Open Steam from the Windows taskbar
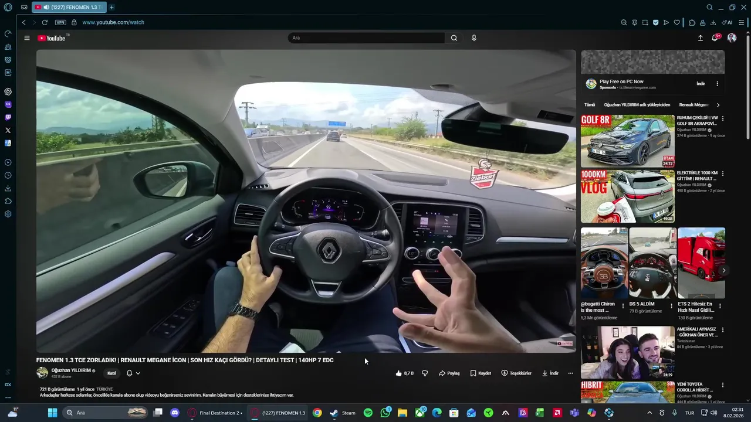 (343, 413)
